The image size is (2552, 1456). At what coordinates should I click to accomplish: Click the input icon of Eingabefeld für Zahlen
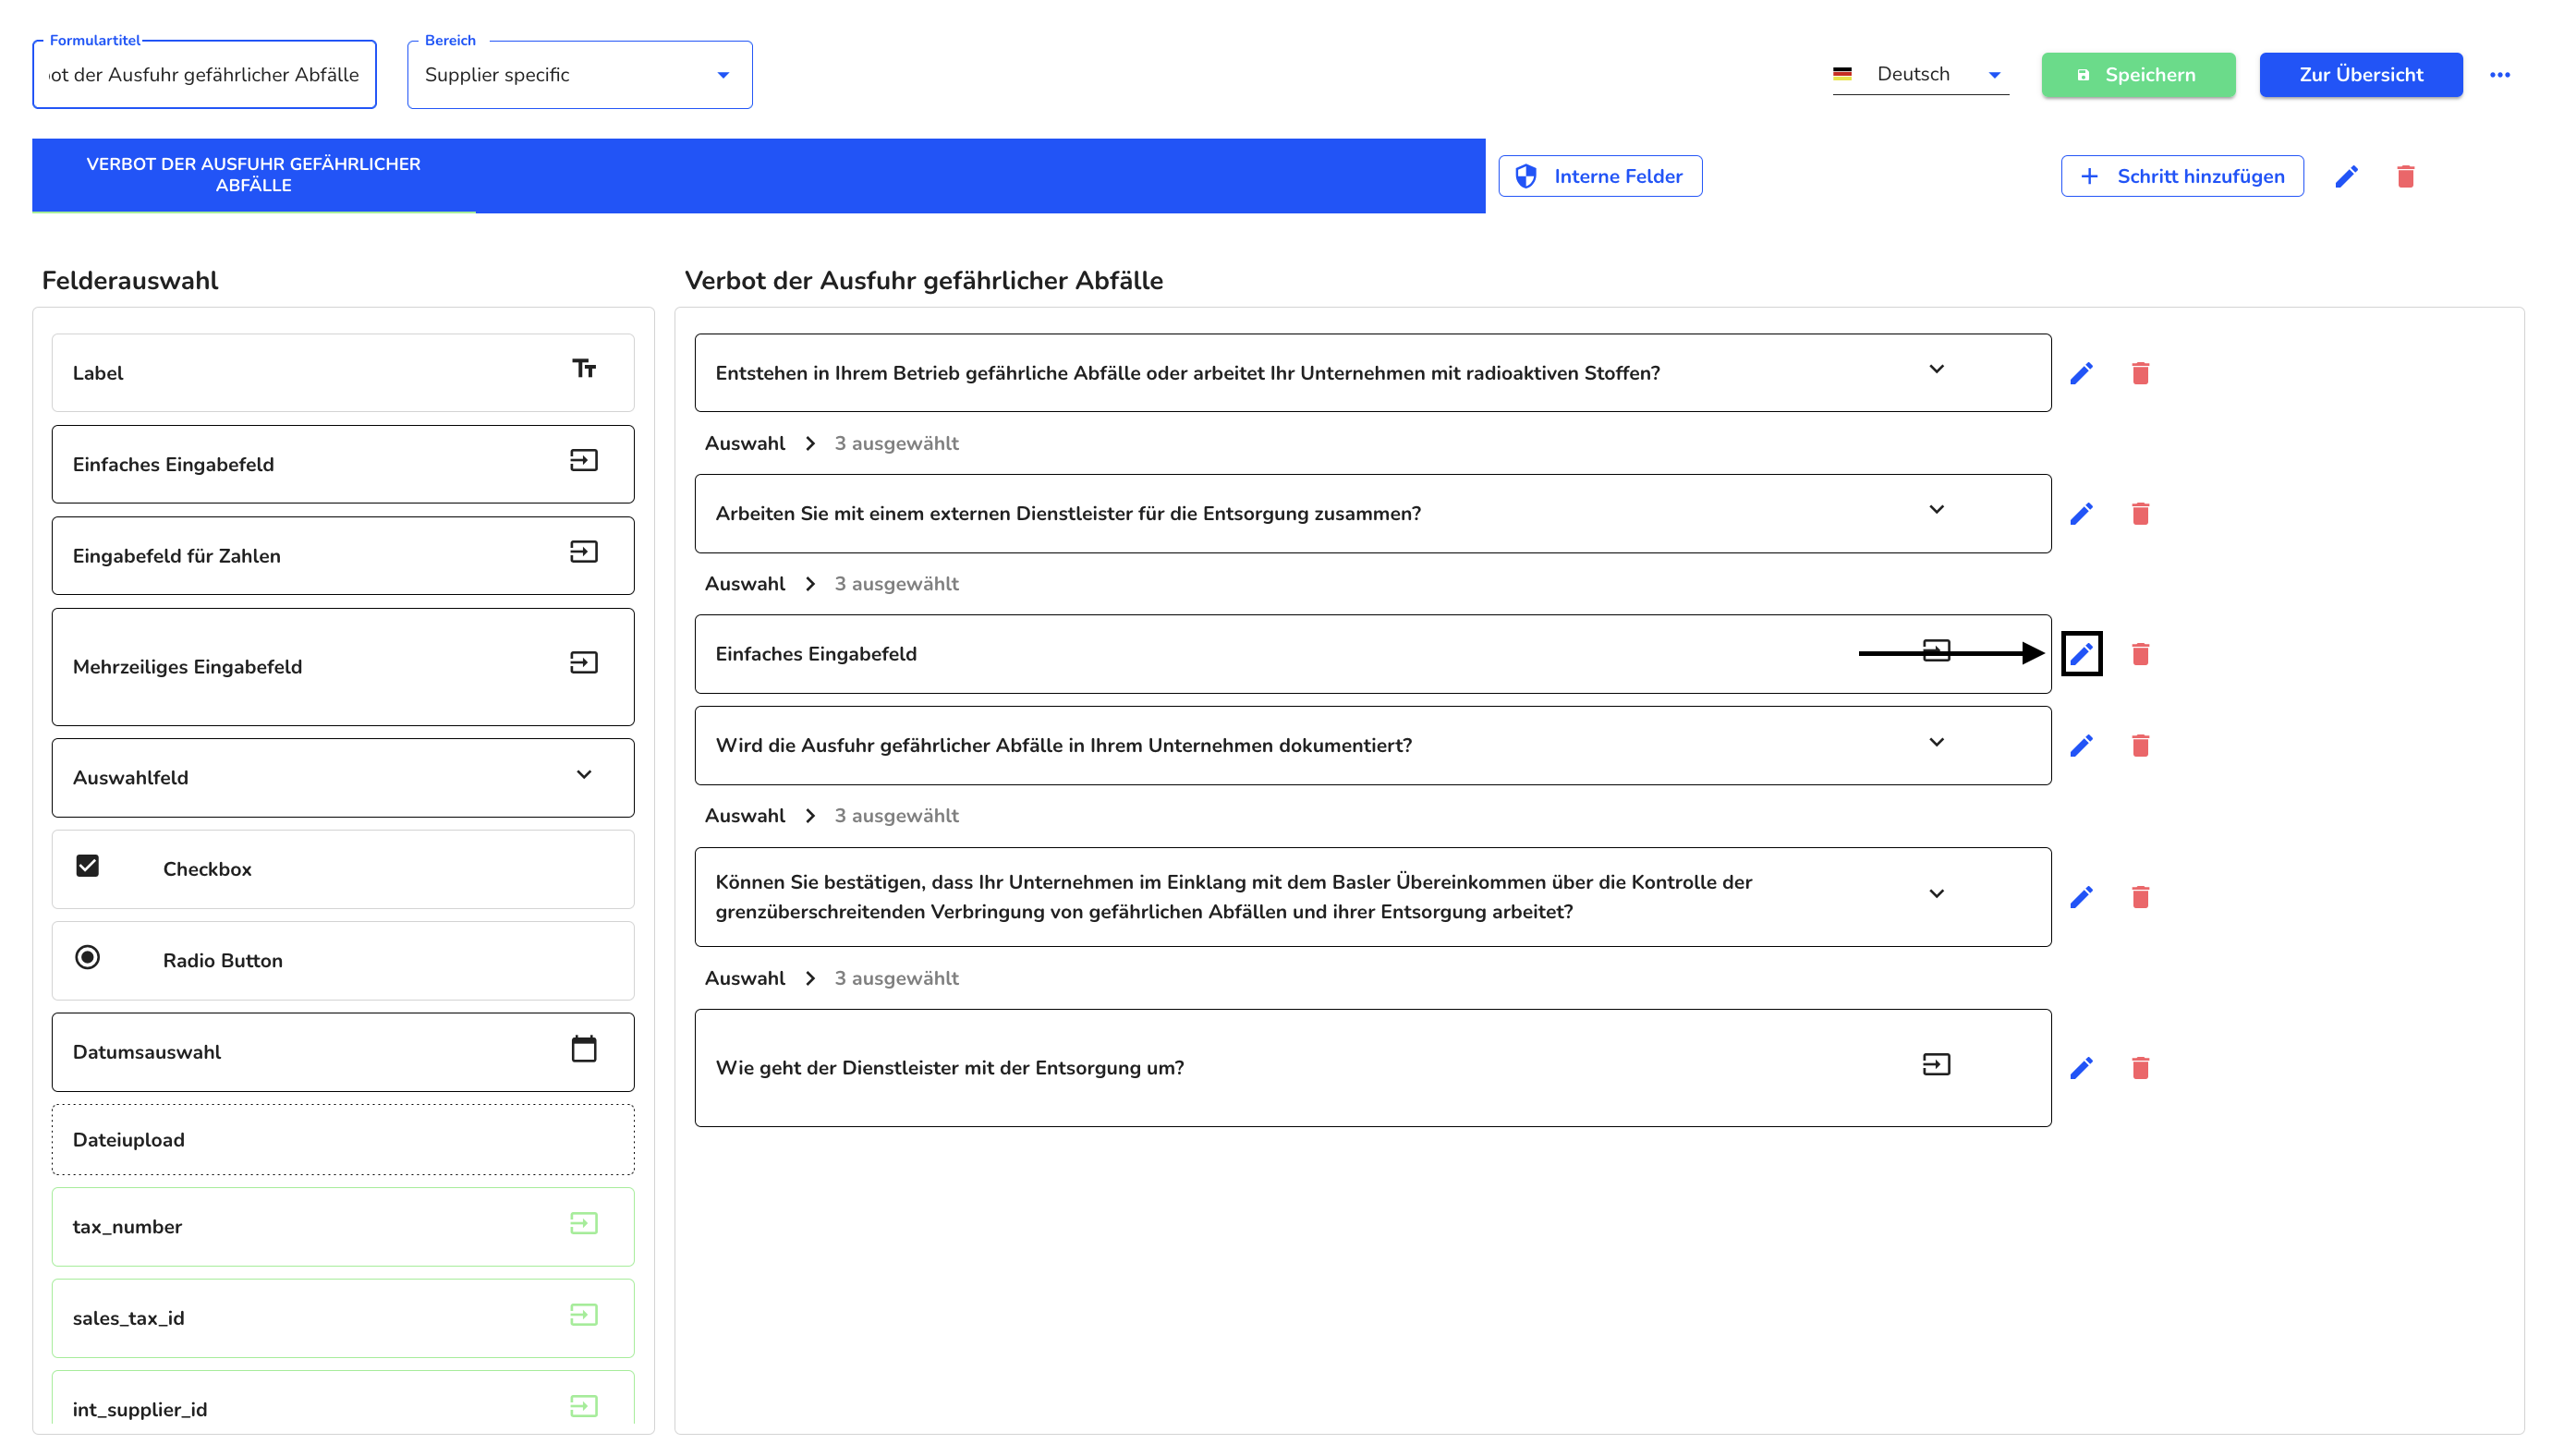[584, 552]
